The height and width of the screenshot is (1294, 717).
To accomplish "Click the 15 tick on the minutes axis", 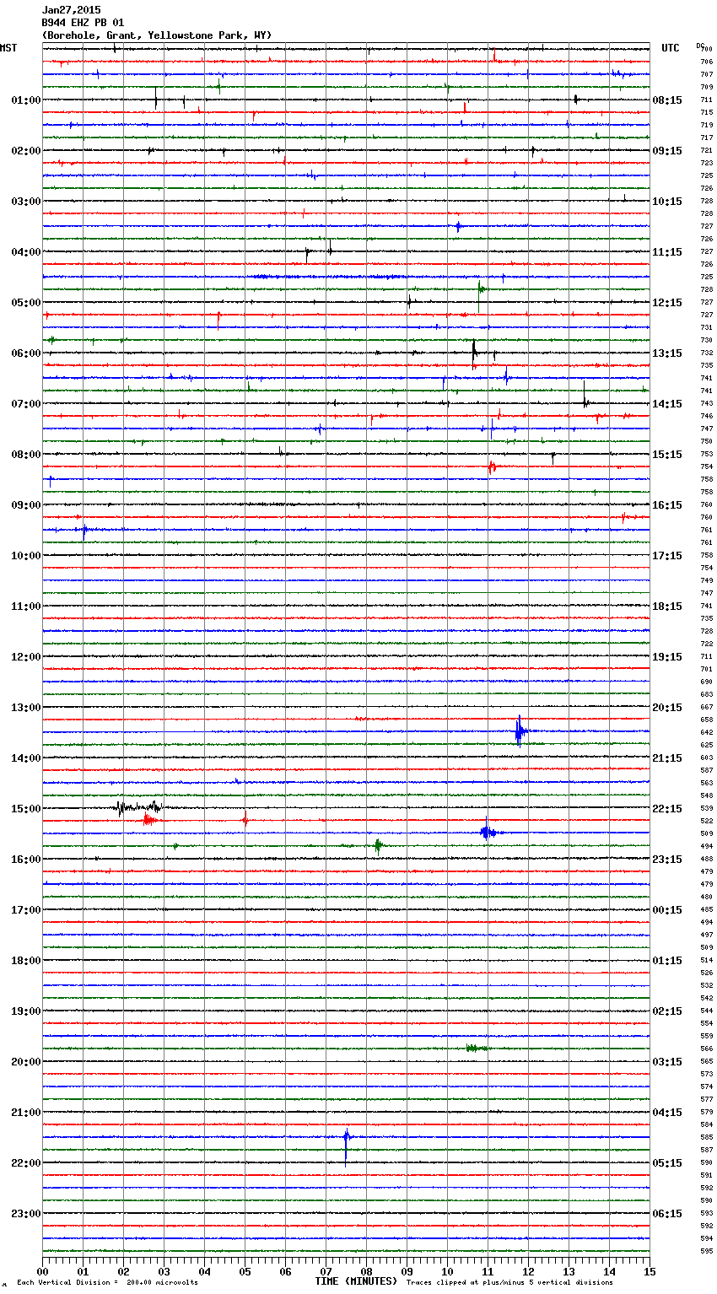I will [x=650, y=1271].
